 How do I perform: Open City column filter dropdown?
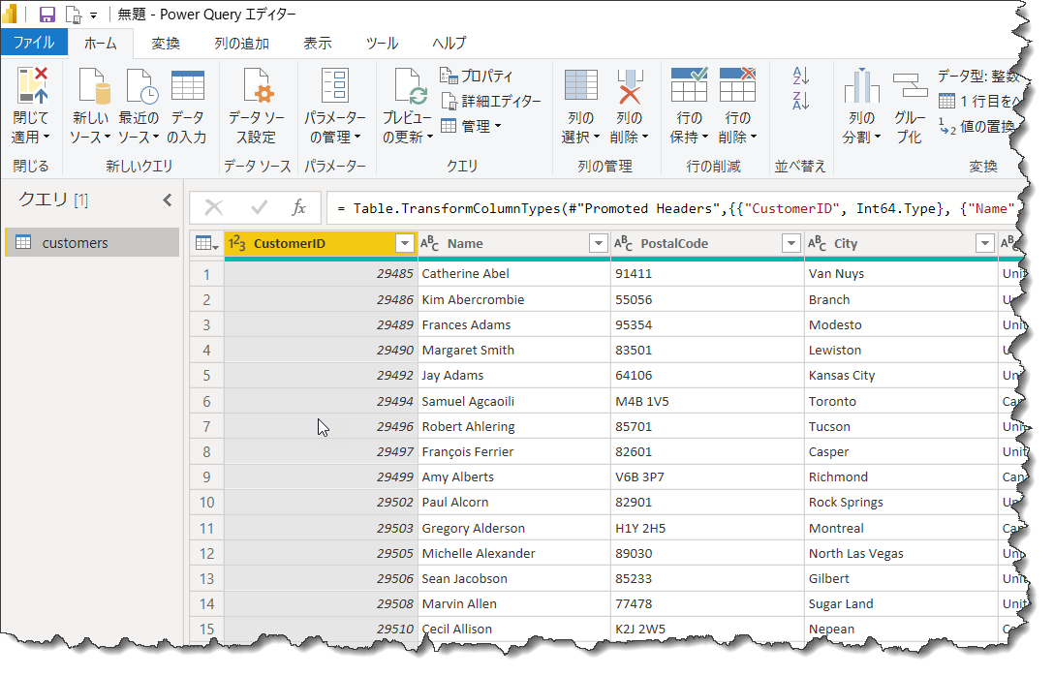point(985,243)
